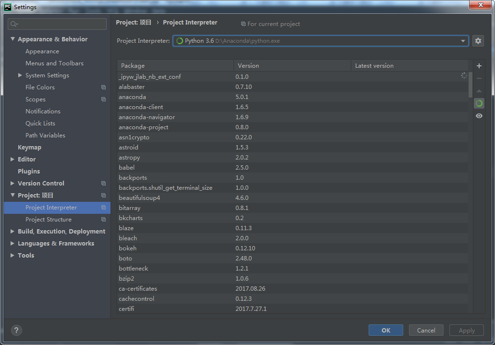This screenshot has height=345, width=495.
Task: Click the Version Control project-level icon
Action: coord(103,183)
